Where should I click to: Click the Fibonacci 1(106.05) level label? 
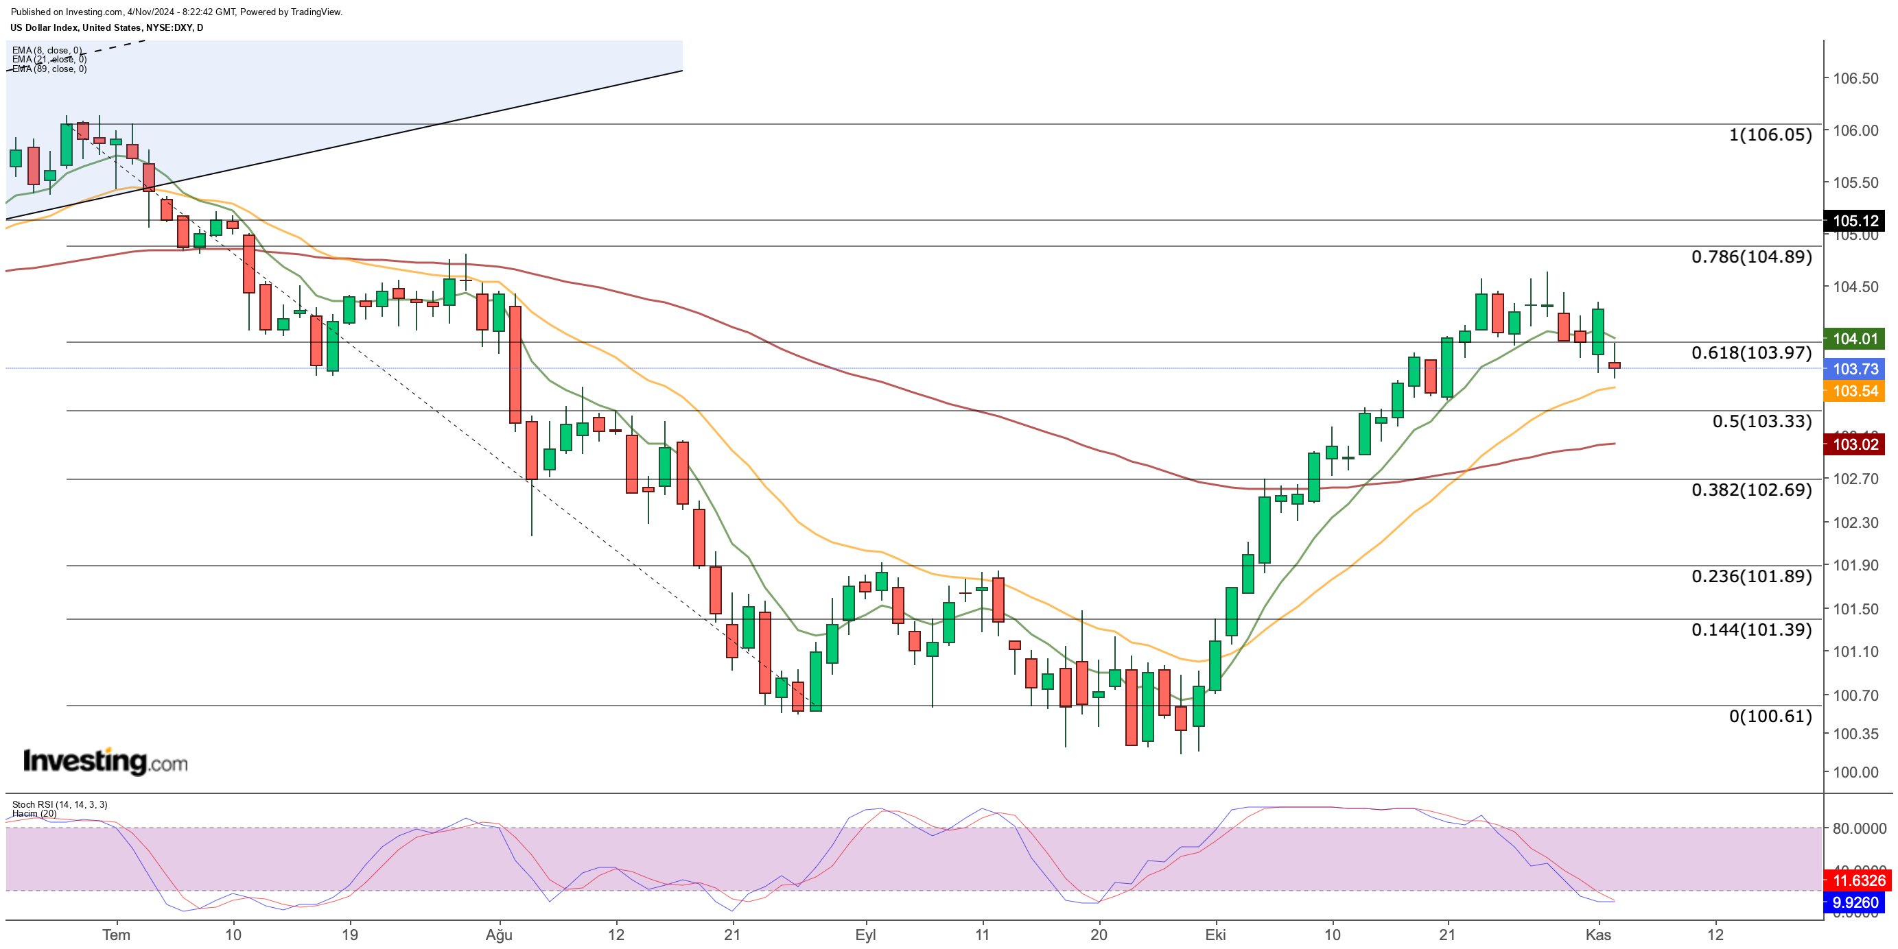click(1770, 134)
